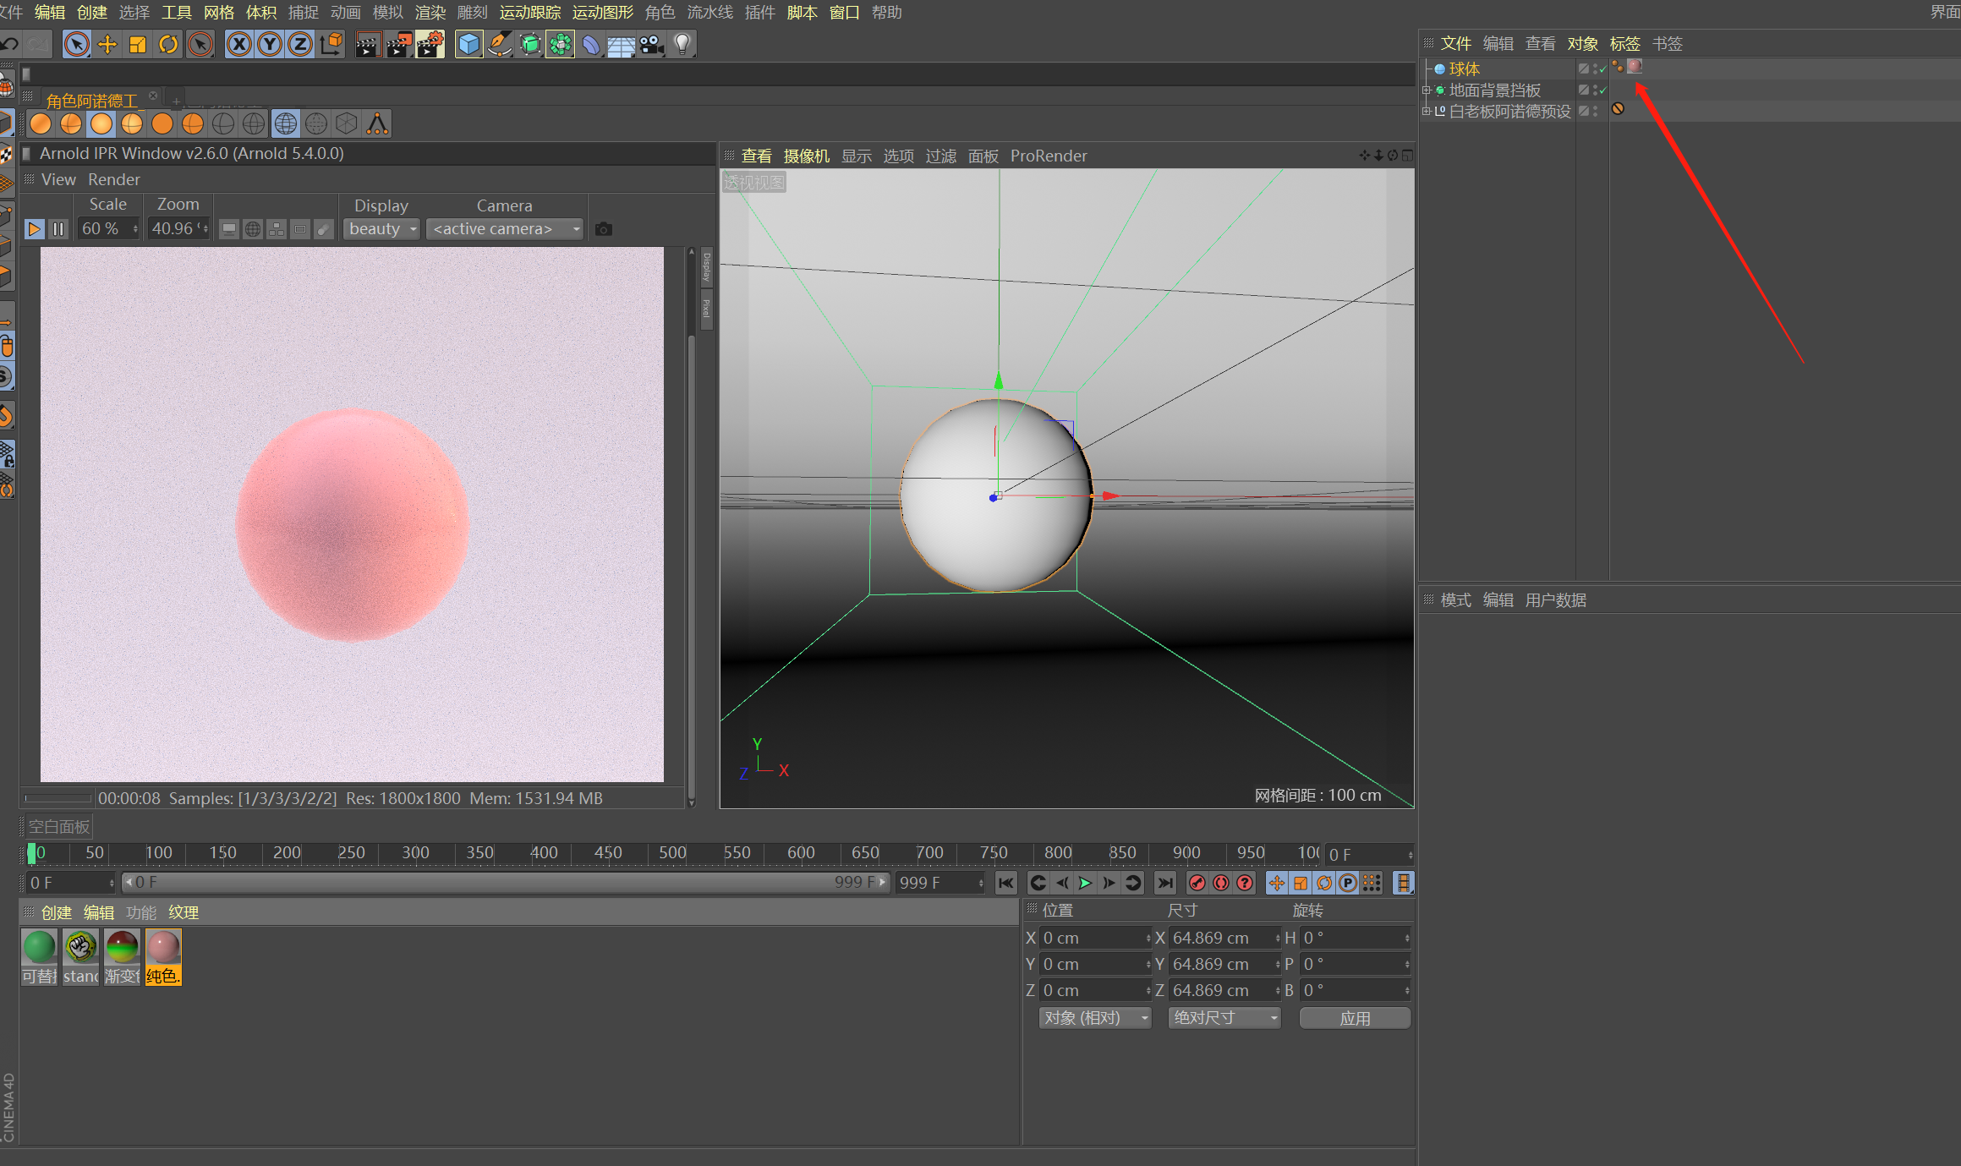The image size is (1961, 1166).
Task: Add a camera object
Action: point(652,44)
